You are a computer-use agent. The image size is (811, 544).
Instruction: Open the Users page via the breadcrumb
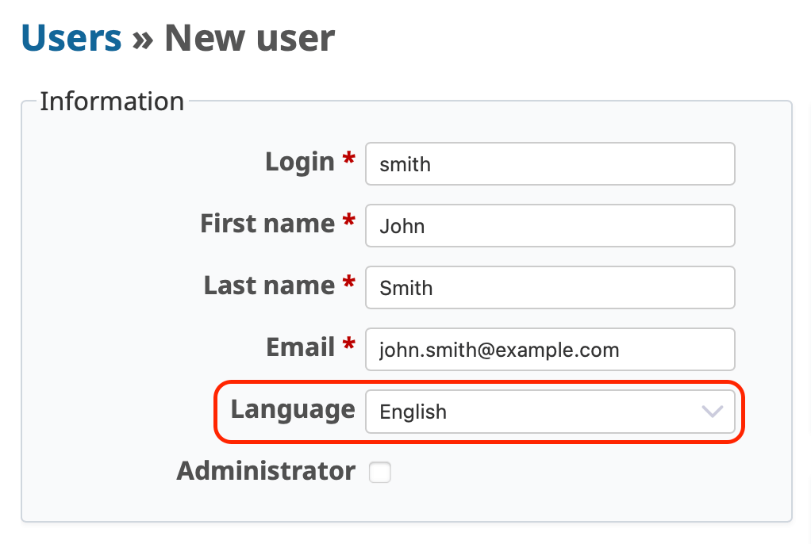(71, 37)
